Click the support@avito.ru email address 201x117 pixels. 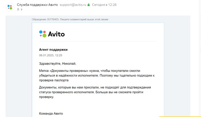coord(73,5)
